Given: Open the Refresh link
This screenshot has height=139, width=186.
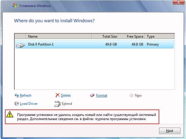Looking at the screenshot, I should [x=26, y=95].
